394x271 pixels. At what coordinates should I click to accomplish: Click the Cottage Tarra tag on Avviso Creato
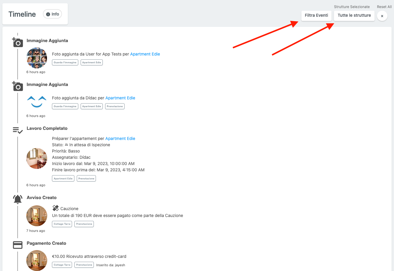tap(62, 224)
